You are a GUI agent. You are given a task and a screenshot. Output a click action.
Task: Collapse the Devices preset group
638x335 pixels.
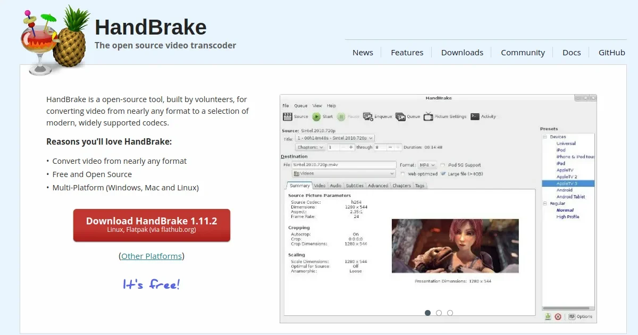click(545, 137)
